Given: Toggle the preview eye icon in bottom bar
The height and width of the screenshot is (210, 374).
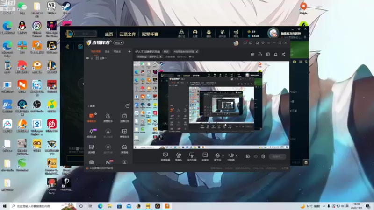Looking at the screenshot, I should click(256, 156).
